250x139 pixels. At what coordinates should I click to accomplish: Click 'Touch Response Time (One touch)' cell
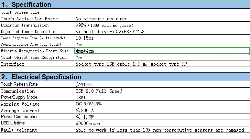click(38, 44)
